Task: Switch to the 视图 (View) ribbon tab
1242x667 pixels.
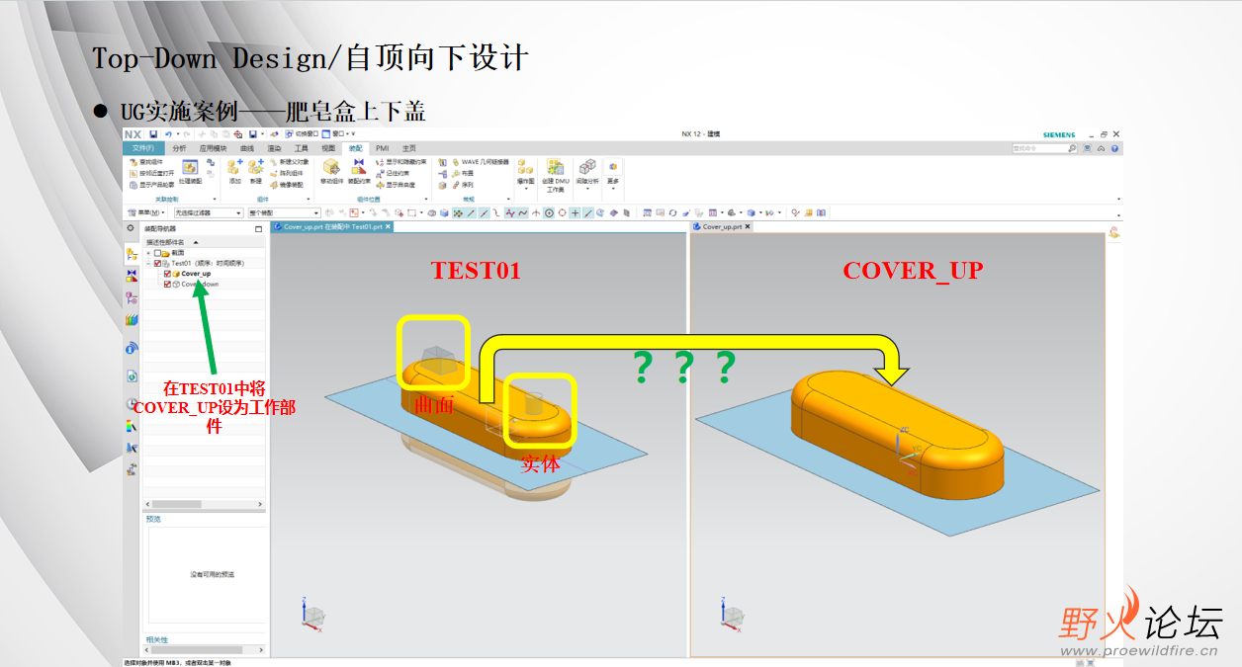Action: [x=328, y=147]
